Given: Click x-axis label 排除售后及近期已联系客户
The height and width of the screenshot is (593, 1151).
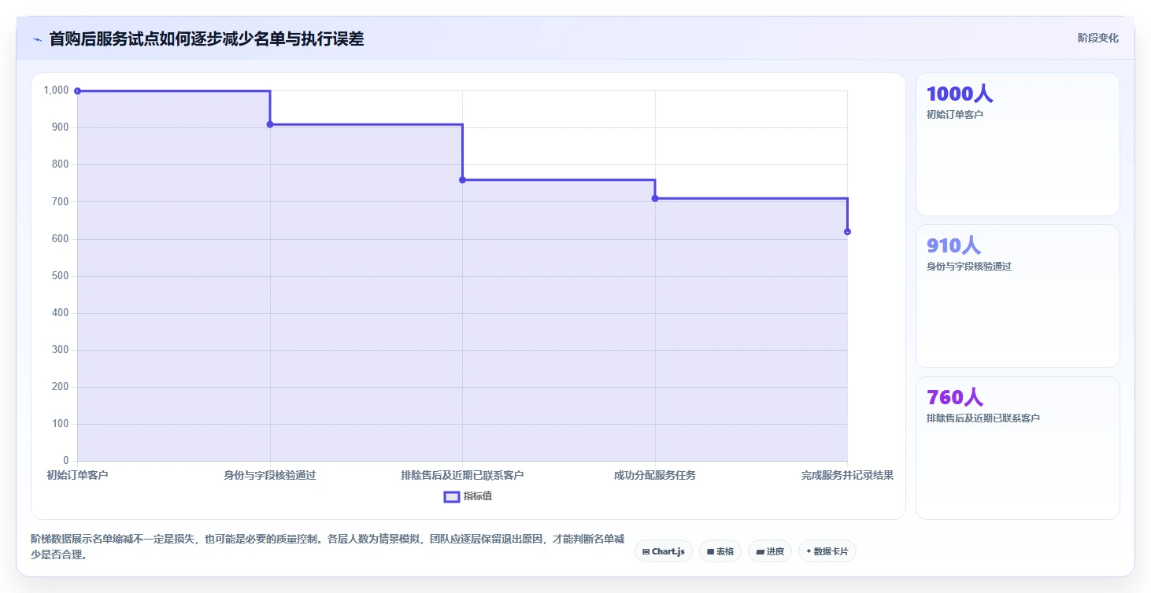Looking at the screenshot, I should coord(462,476).
